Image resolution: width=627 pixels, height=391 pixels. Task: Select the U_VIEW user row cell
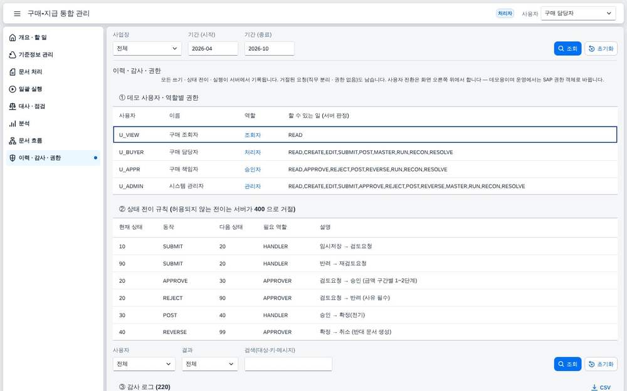[129, 135]
